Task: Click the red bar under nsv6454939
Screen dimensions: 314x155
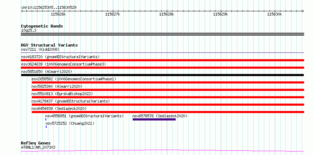Action: point(168,112)
